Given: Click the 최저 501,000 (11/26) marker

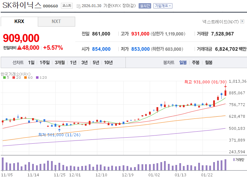Looking at the screenshot, I should 60,135.
